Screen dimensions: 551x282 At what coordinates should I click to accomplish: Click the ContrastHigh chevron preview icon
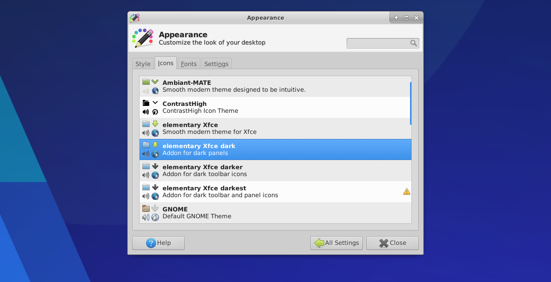click(155, 103)
